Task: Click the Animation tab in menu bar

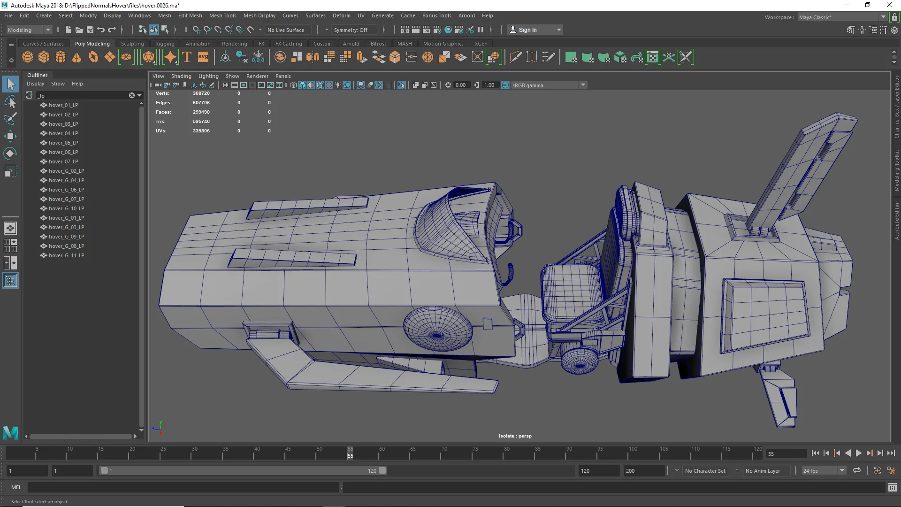Action: click(197, 43)
